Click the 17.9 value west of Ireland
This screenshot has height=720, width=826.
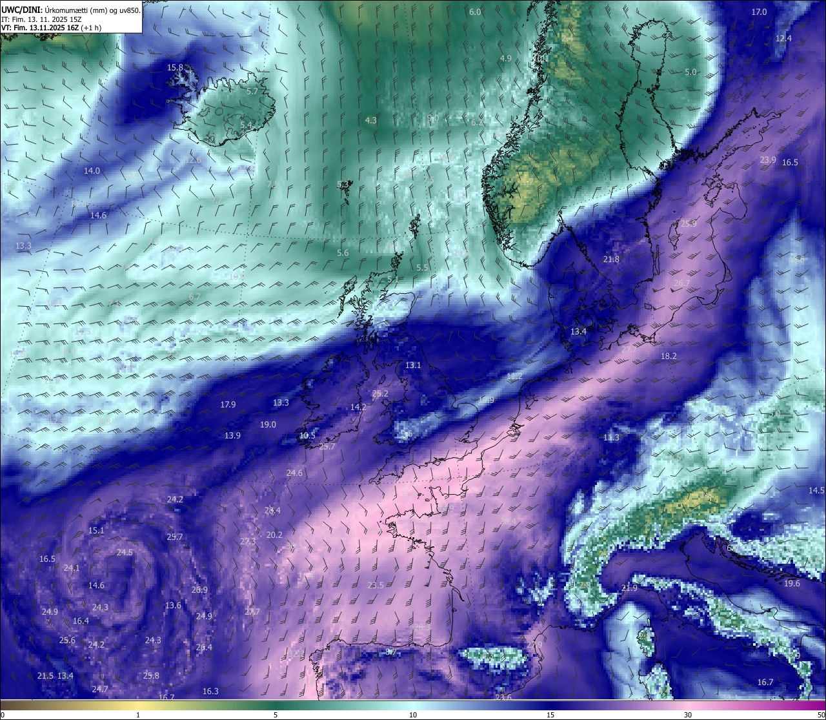point(228,404)
